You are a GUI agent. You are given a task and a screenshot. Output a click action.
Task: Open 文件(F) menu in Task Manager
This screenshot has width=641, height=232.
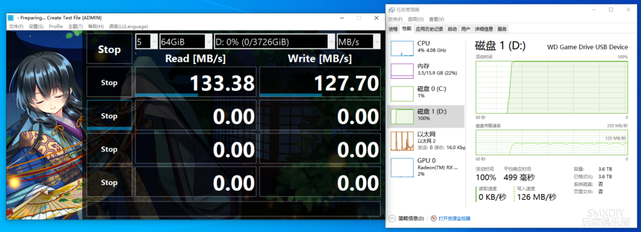tap(395, 19)
